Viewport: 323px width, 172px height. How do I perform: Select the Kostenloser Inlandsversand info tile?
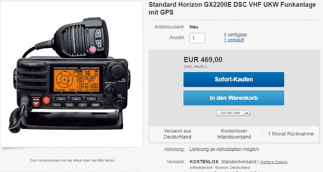click(x=234, y=134)
